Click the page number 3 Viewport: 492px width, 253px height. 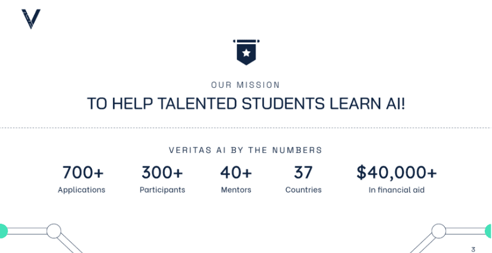[x=473, y=249]
